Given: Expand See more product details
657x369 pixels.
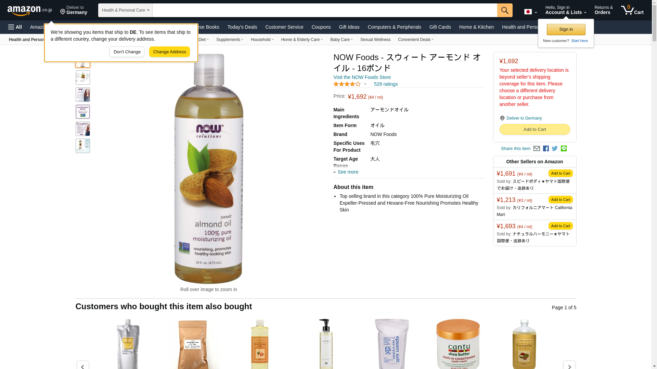Looking at the screenshot, I should point(346,172).
